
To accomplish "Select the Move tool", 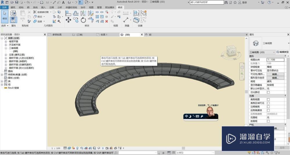I will point(68,20).
